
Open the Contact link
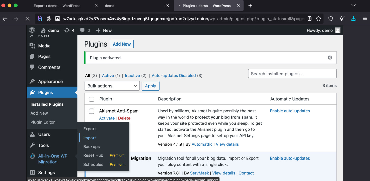coord(246,173)
